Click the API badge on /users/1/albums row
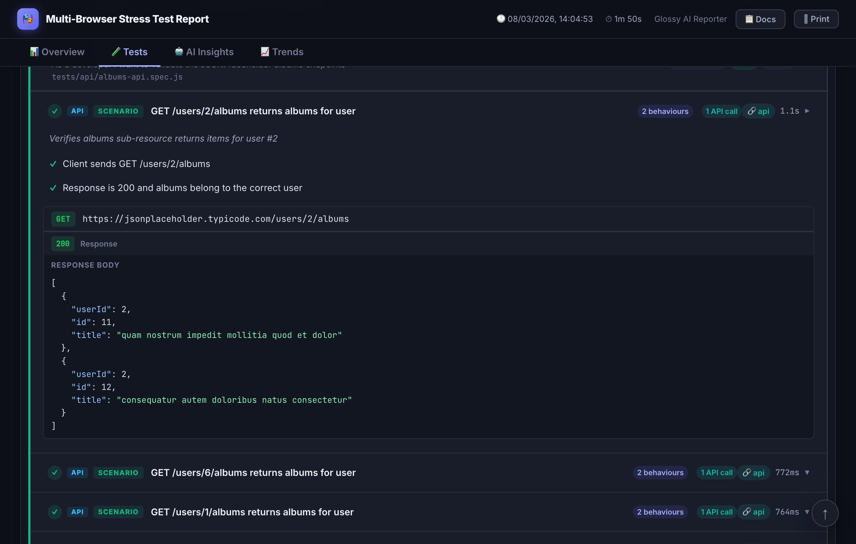The image size is (856, 544). coord(77,512)
